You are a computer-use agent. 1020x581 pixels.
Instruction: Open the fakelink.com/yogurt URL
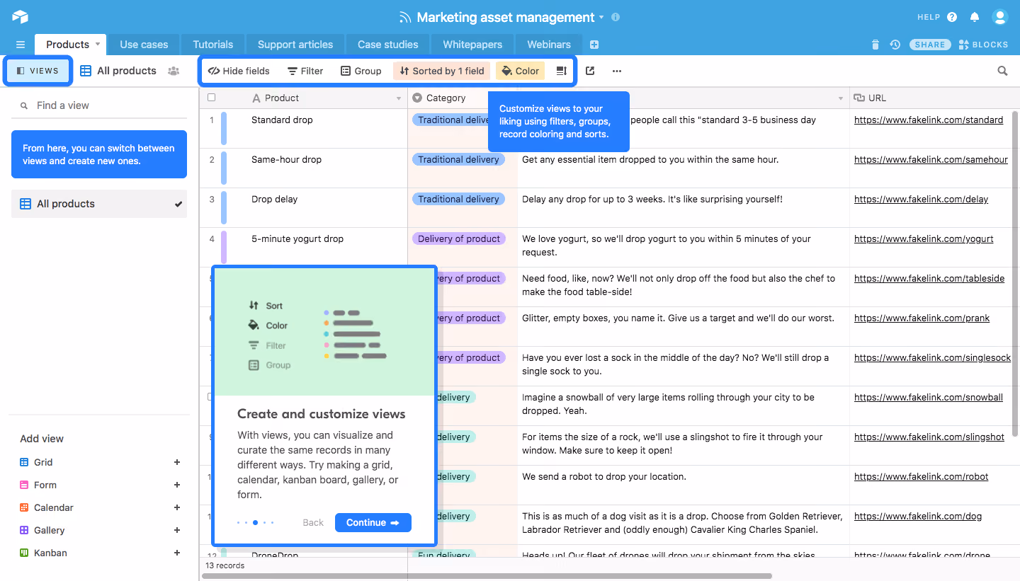tap(924, 239)
